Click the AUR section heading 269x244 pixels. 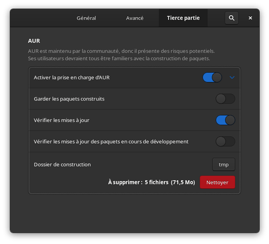pyautogui.click(x=34, y=41)
